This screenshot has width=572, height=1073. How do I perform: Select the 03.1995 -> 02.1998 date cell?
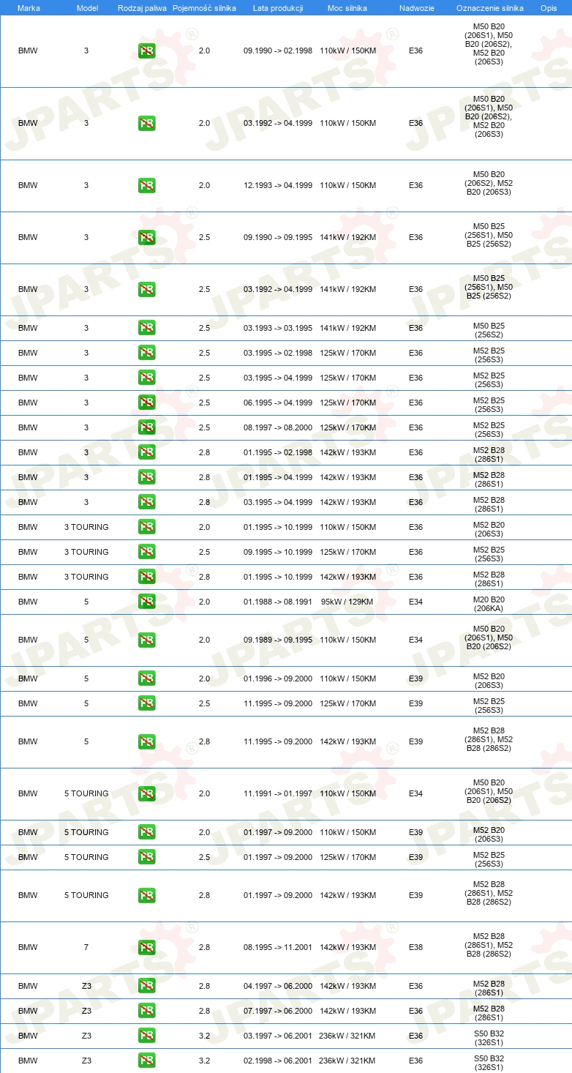pos(278,353)
